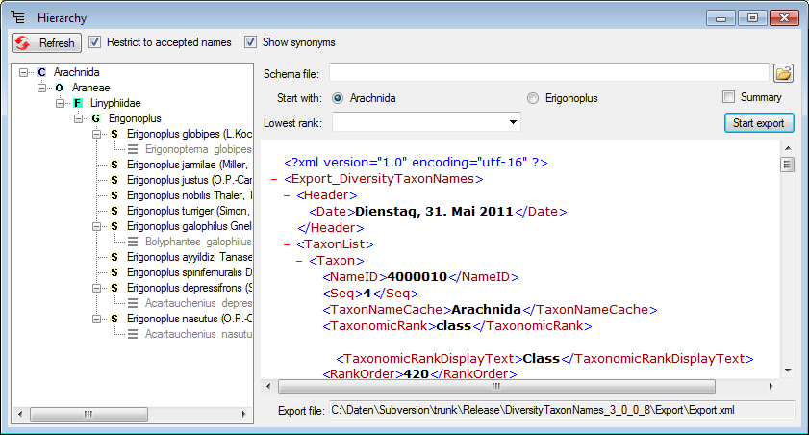
Task: Collapse the Linyphiidae tree node
Action: [60, 103]
